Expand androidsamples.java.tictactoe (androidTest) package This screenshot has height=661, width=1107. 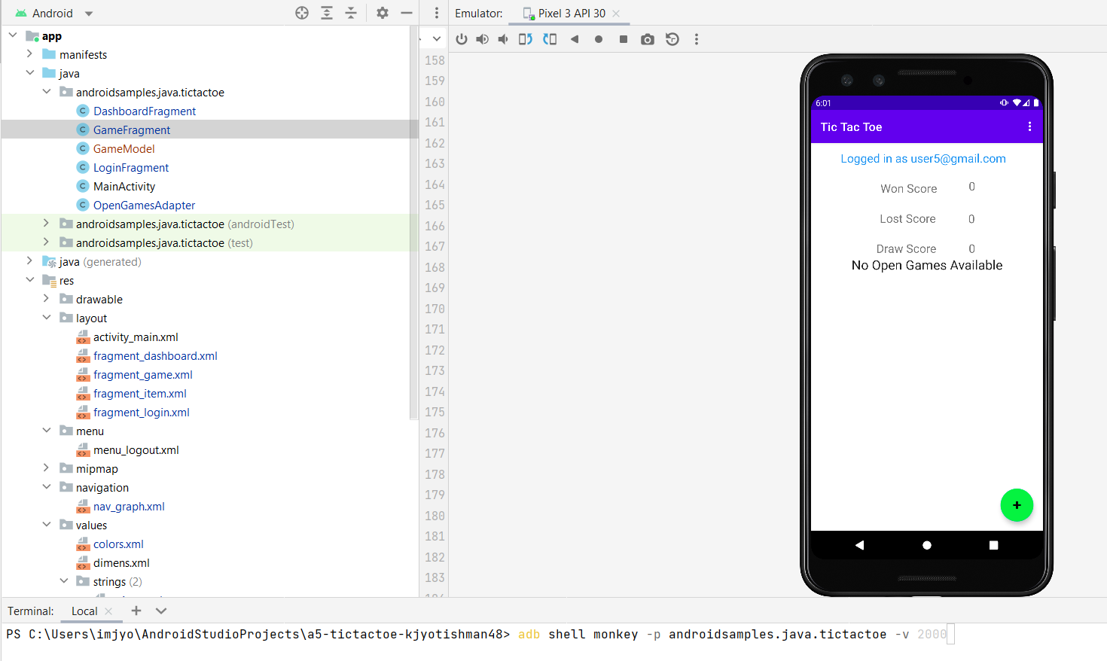click(46, 224)
